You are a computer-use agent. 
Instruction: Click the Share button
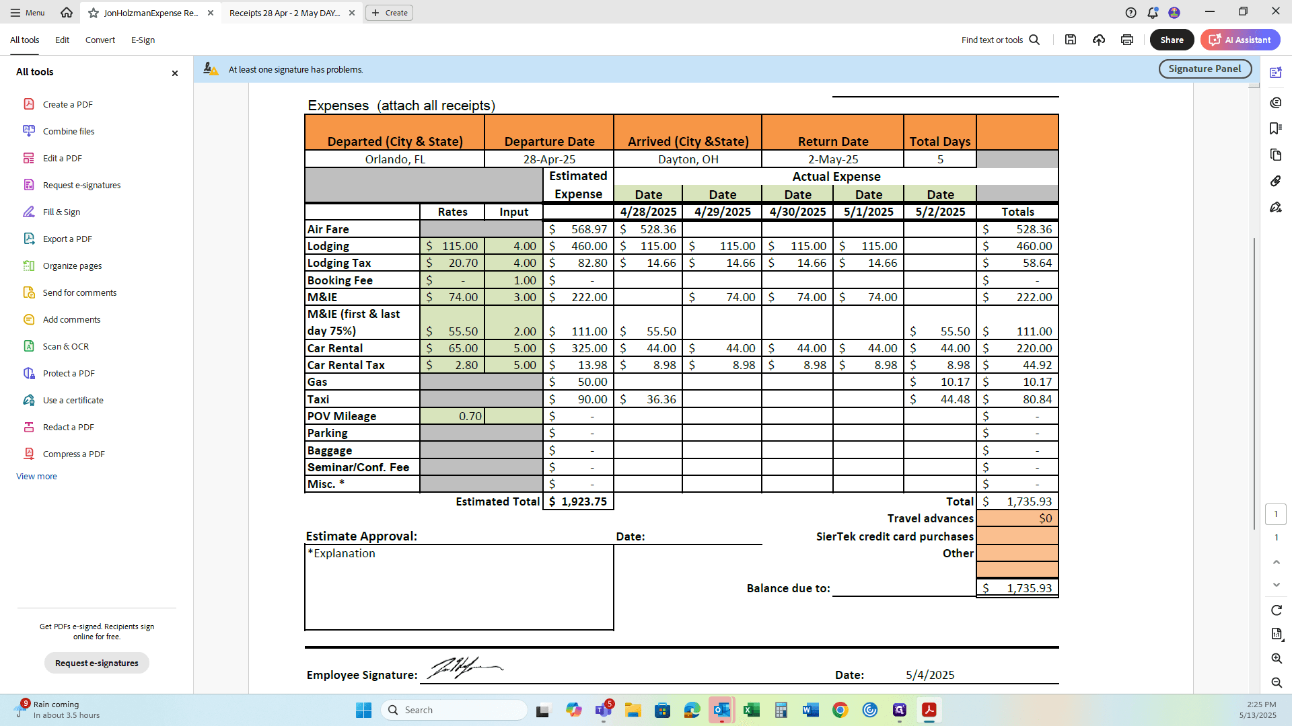point(1172,40)
